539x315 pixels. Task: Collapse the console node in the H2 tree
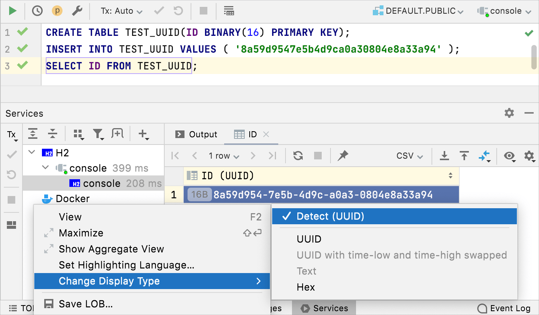coord(45,168)
